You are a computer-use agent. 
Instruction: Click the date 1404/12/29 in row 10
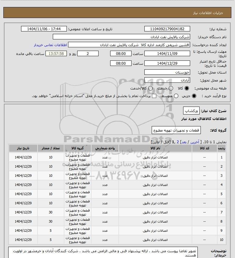pos(23,240)
